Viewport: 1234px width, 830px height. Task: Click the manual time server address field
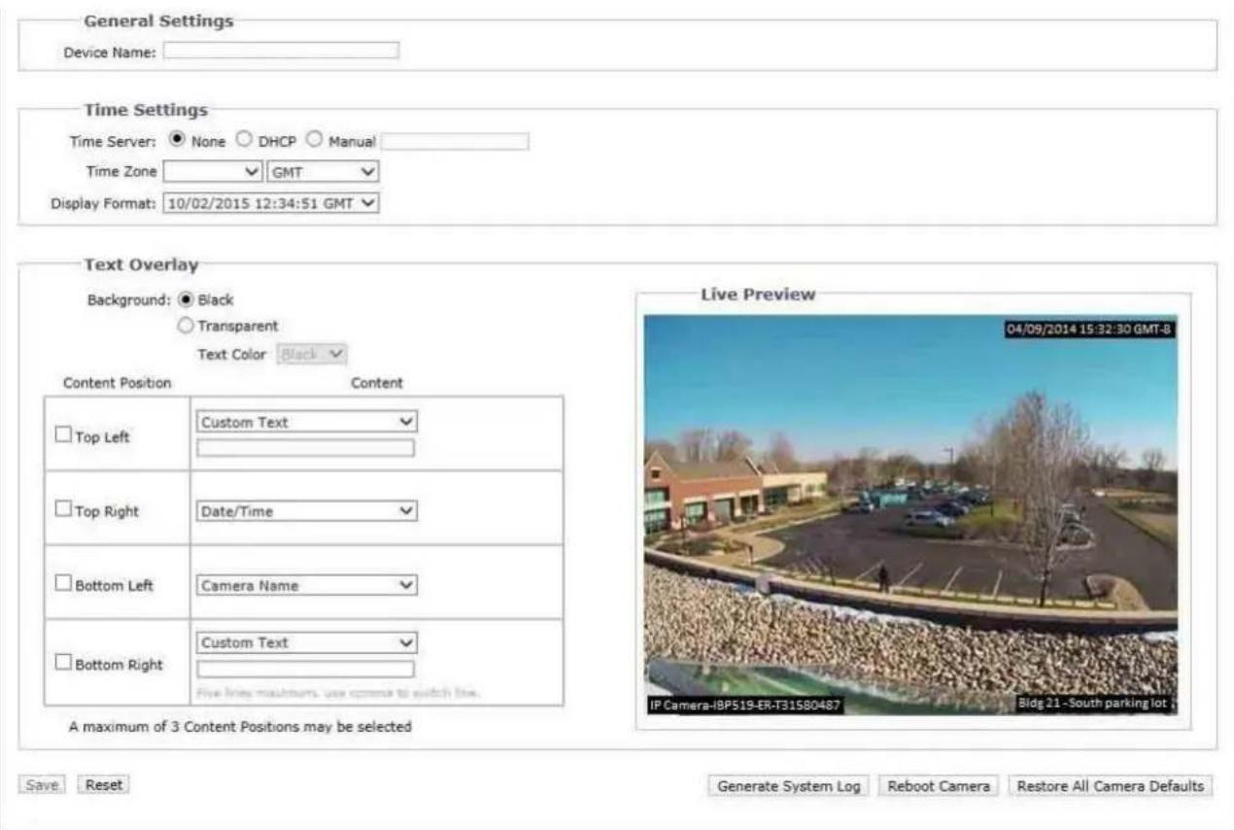(455, 142)
